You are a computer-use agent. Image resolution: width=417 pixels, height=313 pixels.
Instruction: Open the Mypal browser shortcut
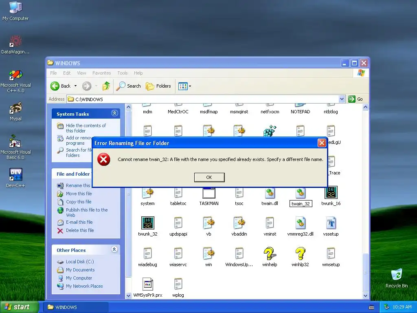point(15,112)
